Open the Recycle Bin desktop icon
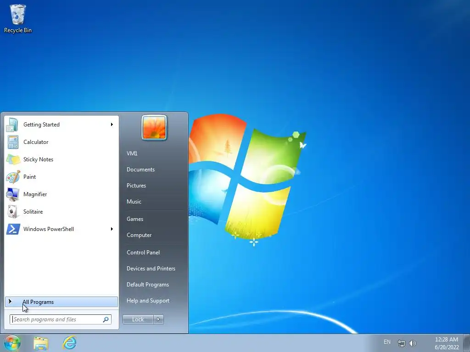470x352 pixels. 18,18
